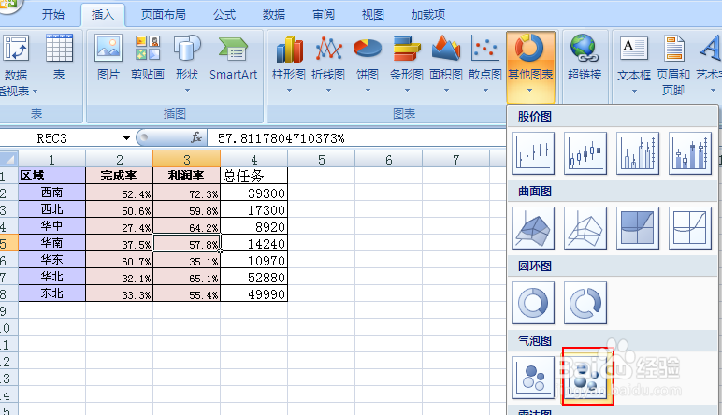Expand the 形状 shapes dropdown

click(187, 64)
